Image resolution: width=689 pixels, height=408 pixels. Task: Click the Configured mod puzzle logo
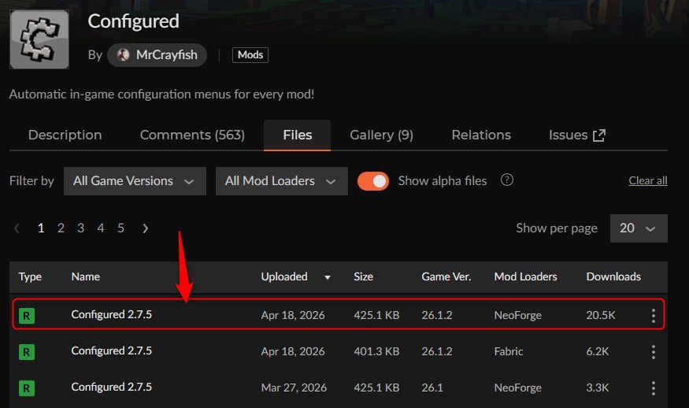point(39,39)
